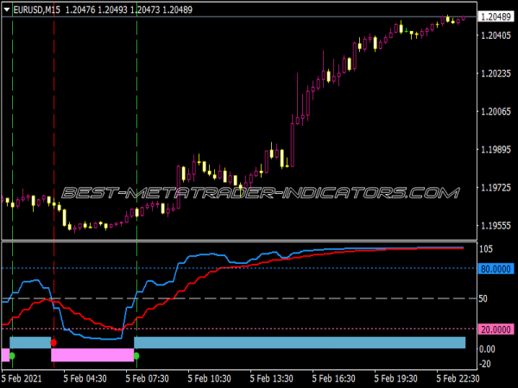Click the 5 Feb 10:30 time label
Image resolution: width=518 pixels, height=388 pixels.
coord(209,378)
